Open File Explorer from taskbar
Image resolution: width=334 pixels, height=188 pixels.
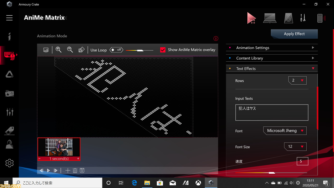(147, 183)
